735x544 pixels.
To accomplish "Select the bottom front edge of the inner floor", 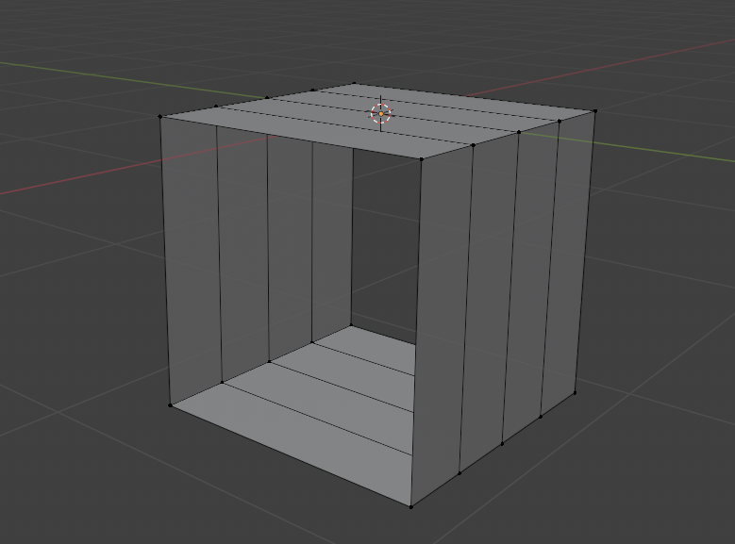I will (292, 455).
